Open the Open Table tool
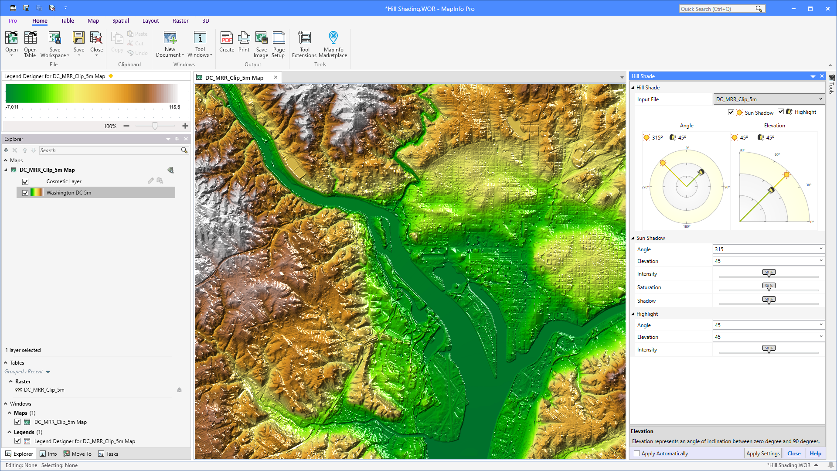Image resolution: width=837 pixels, height=471 pixels. click(x=30, y=44)
